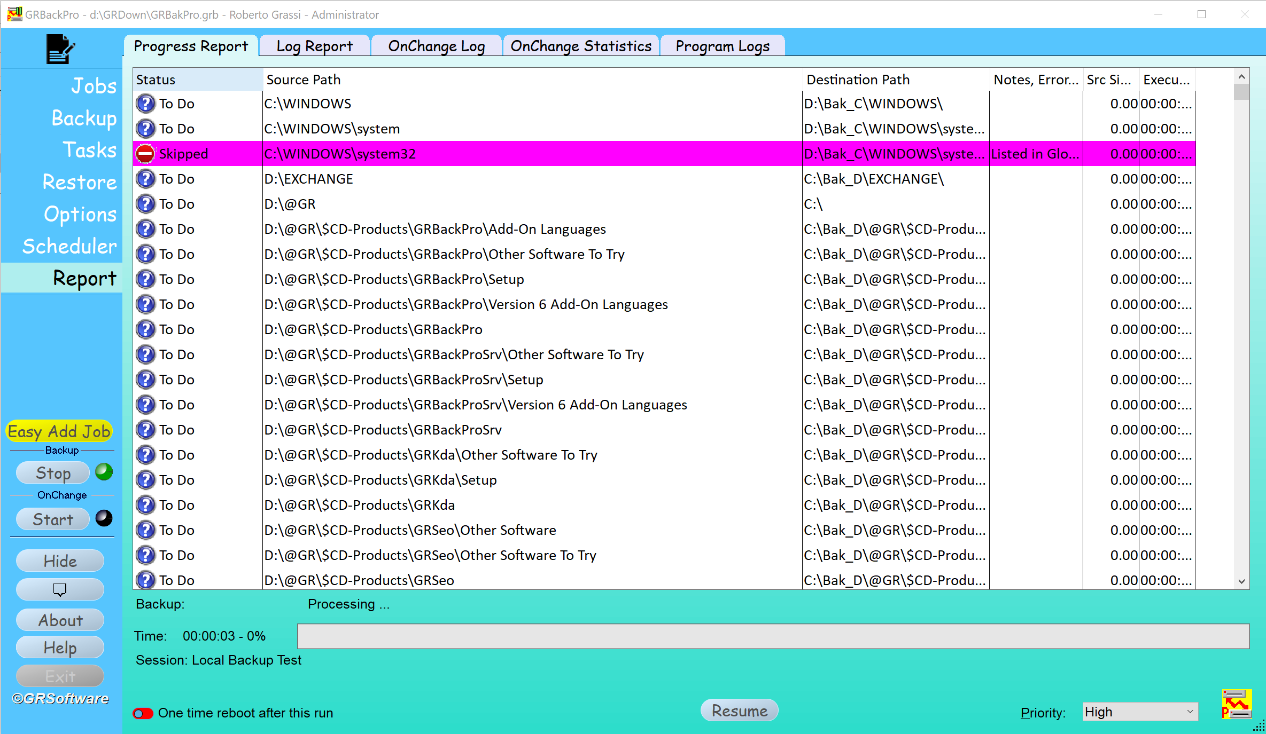Stop the running backup
The height and width of the screenshot is (734, 1266).
click(53, 473)
